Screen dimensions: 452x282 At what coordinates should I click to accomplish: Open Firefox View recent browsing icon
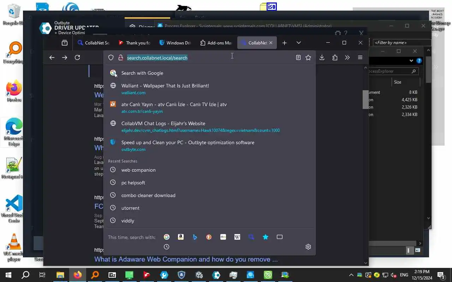[x=65, y=43]
